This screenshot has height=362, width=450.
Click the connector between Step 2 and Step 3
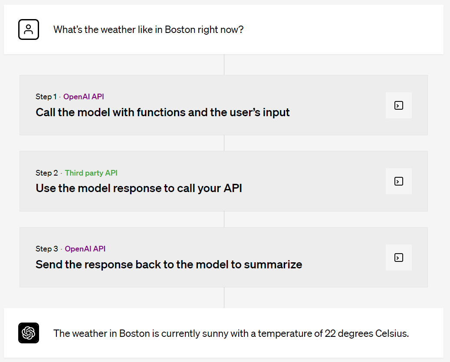coord(224,219)
